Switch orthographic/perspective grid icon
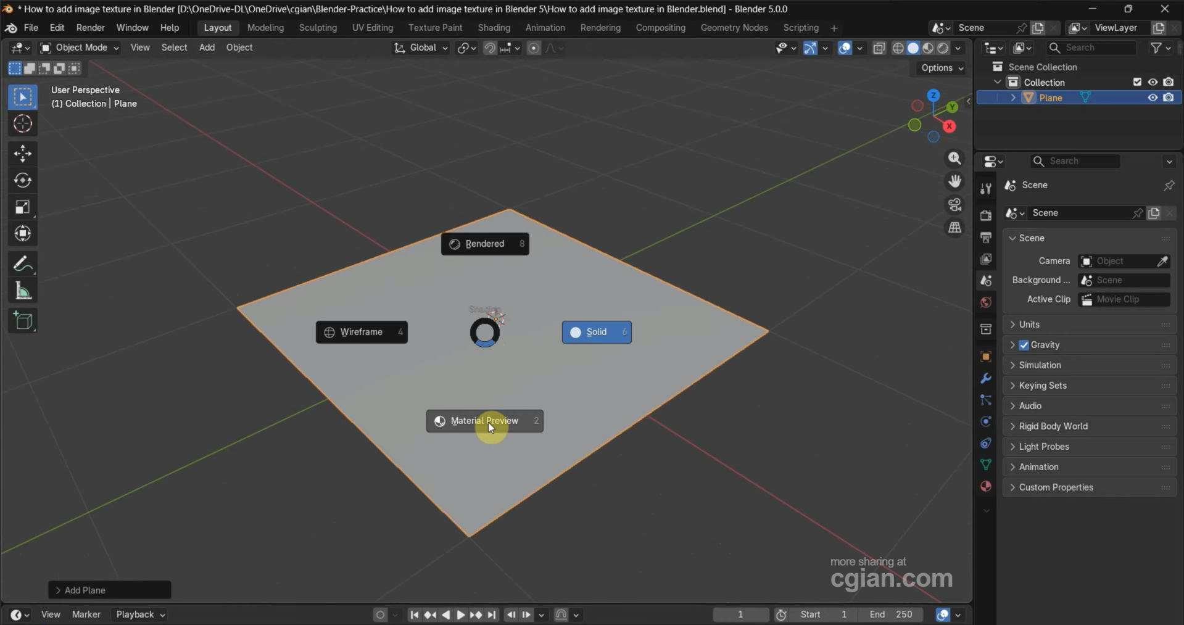 click(x=954, y=228)
